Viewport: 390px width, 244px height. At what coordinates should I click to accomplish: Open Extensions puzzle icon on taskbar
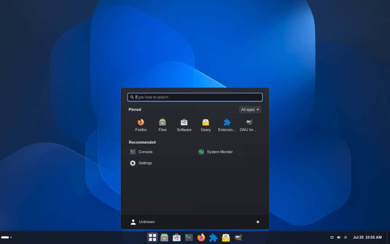(x=213, y=237)
